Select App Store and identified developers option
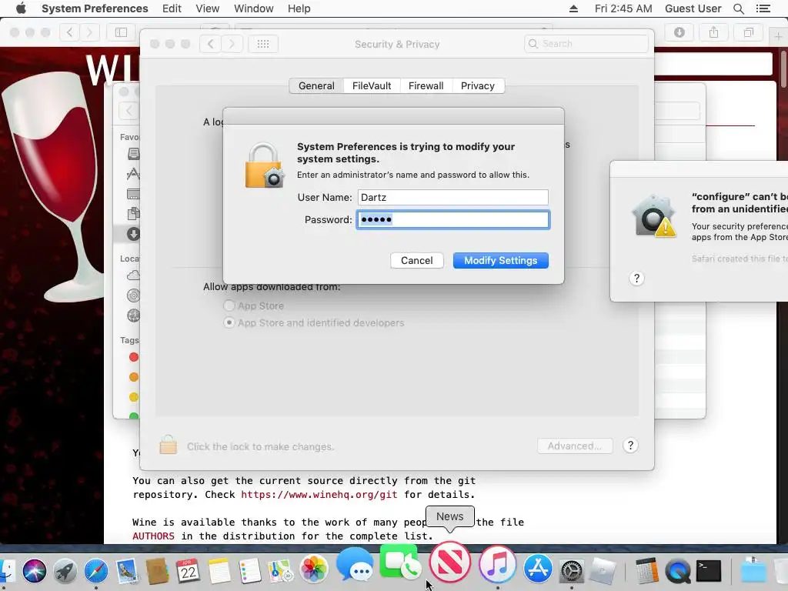Screen dimensions: 788x591 pos(229,322)
